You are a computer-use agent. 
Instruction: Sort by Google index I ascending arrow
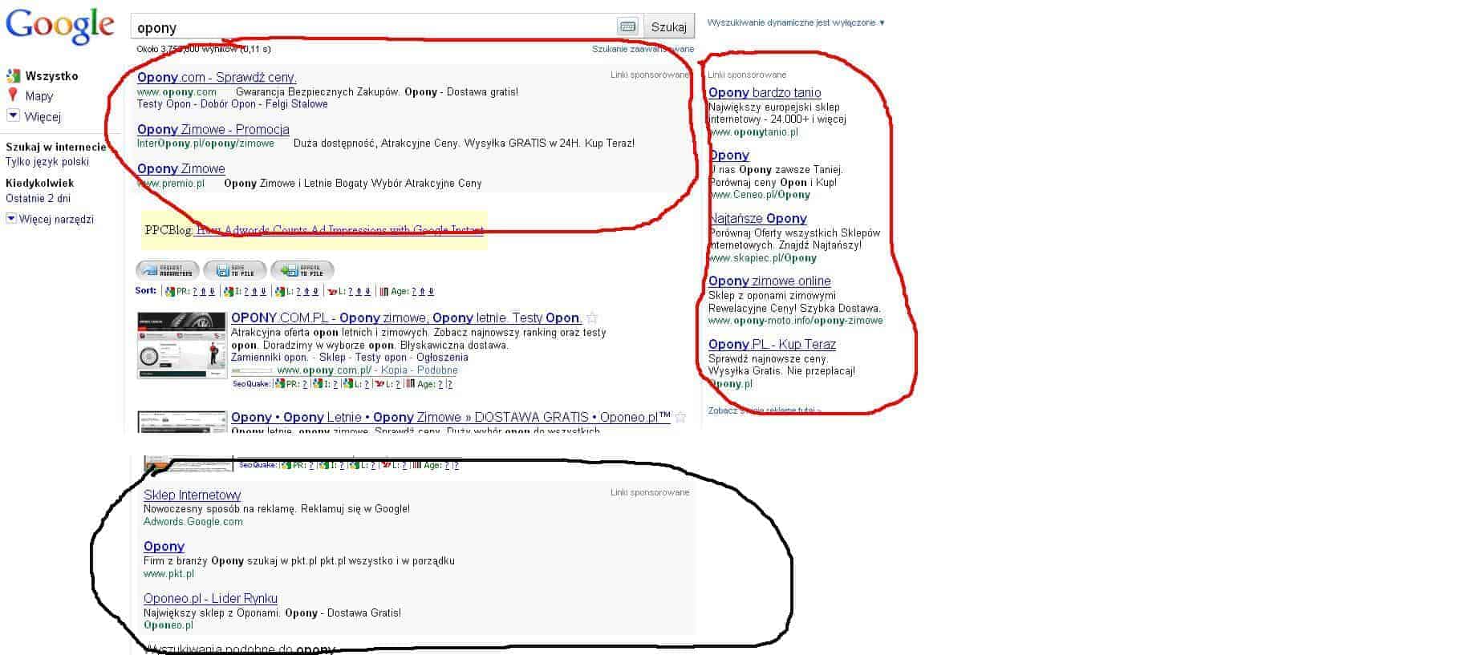(x=255, y=292)
